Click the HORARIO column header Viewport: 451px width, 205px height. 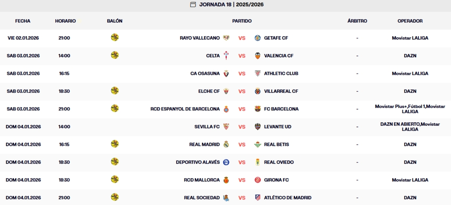tap(66, 21)
